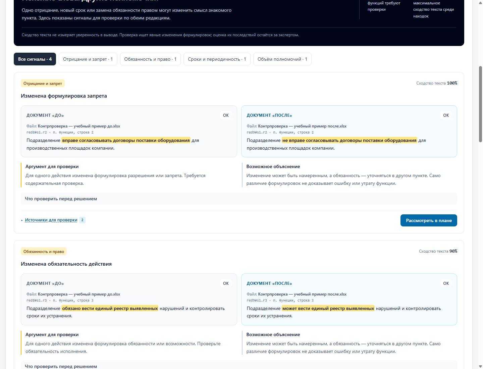The width and height of the screenshot is (483, 369).
Task: Click "ДОКУМЕНТ «ДО»" header in обязательность действия card
Action: tap(45, 283)
